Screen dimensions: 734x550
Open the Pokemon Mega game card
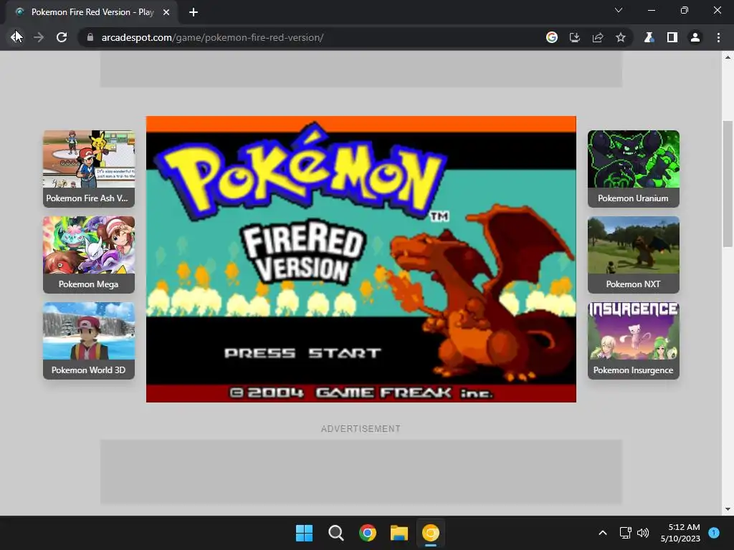pos(89,255)
